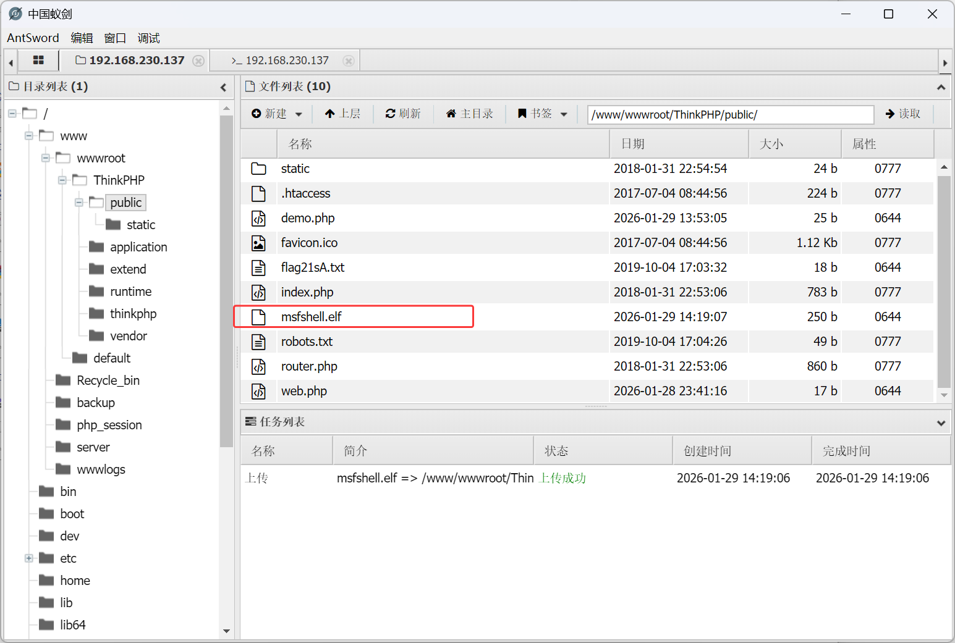This screenshot has height=643, width=955.
Task: Select the static folder icon in file list
Action: (258, 169)
